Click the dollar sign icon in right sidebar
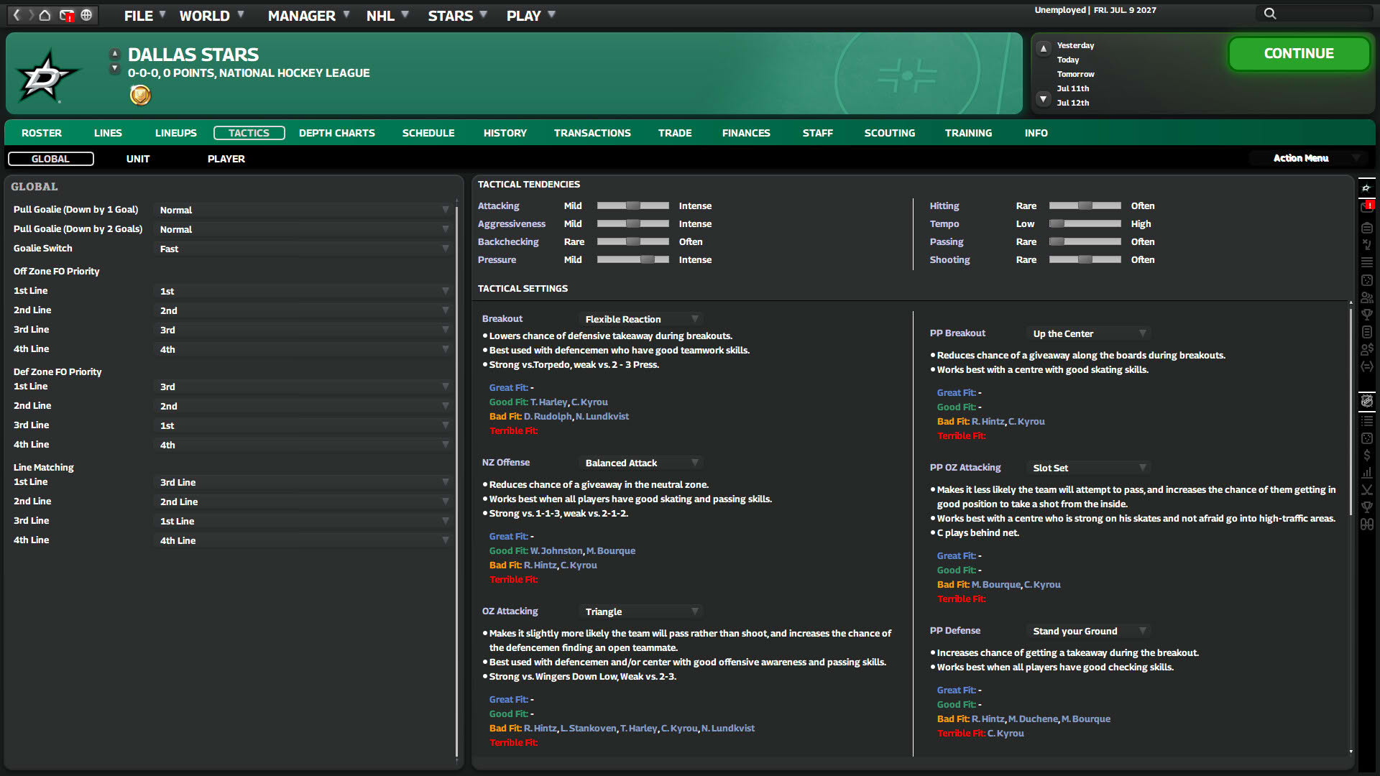 pyautogui.click(x=1366, y=455)
